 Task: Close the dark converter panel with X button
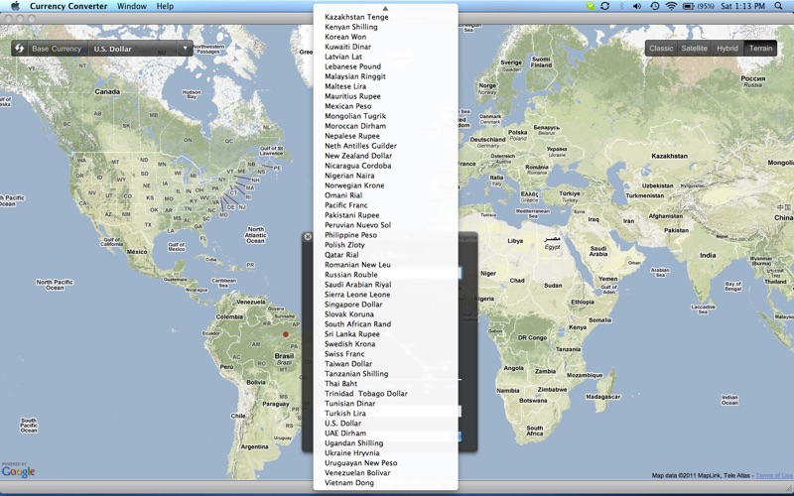(308, 236)
